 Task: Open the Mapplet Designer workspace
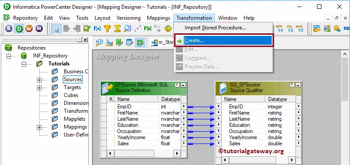(130, 42)
